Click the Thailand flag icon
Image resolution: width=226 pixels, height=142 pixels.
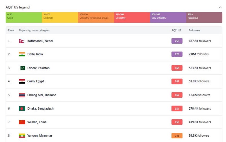click(22, 95)
